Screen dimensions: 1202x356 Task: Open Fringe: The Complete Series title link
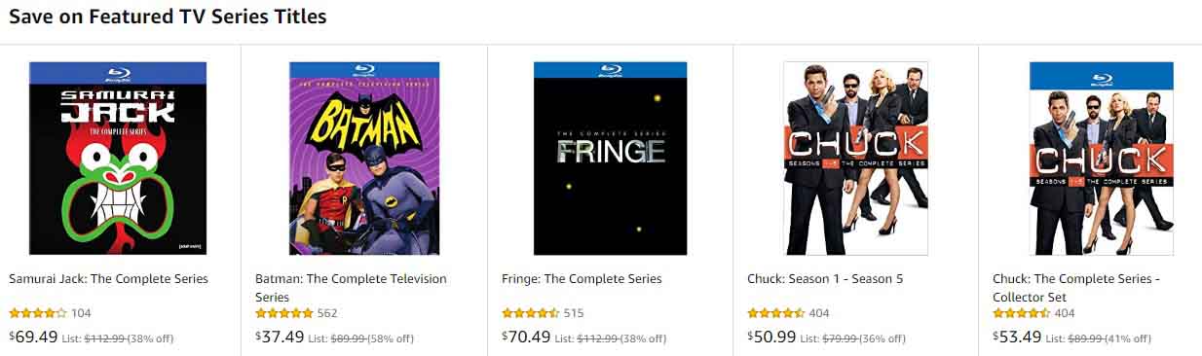(x=582, y=279)
